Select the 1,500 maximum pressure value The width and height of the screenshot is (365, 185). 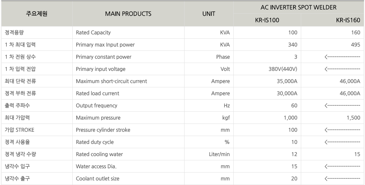tap(353, 118)
